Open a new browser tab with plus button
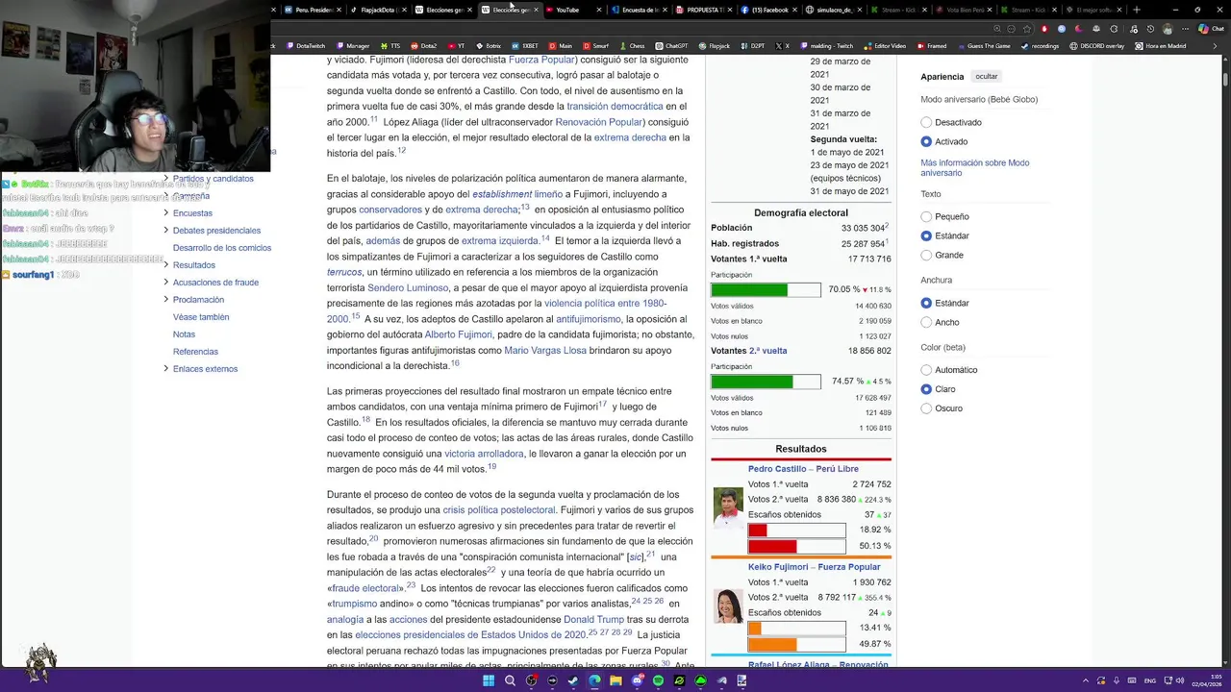1231x692 pixels. click(1137, 10)
